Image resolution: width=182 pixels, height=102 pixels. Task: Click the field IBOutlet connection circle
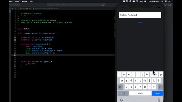pyautogui.click(x=15, y=38)
